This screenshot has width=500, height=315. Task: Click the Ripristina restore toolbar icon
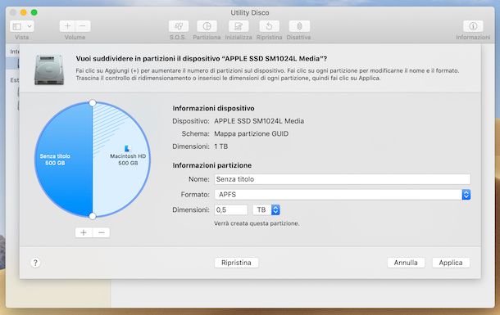[269, 26]
